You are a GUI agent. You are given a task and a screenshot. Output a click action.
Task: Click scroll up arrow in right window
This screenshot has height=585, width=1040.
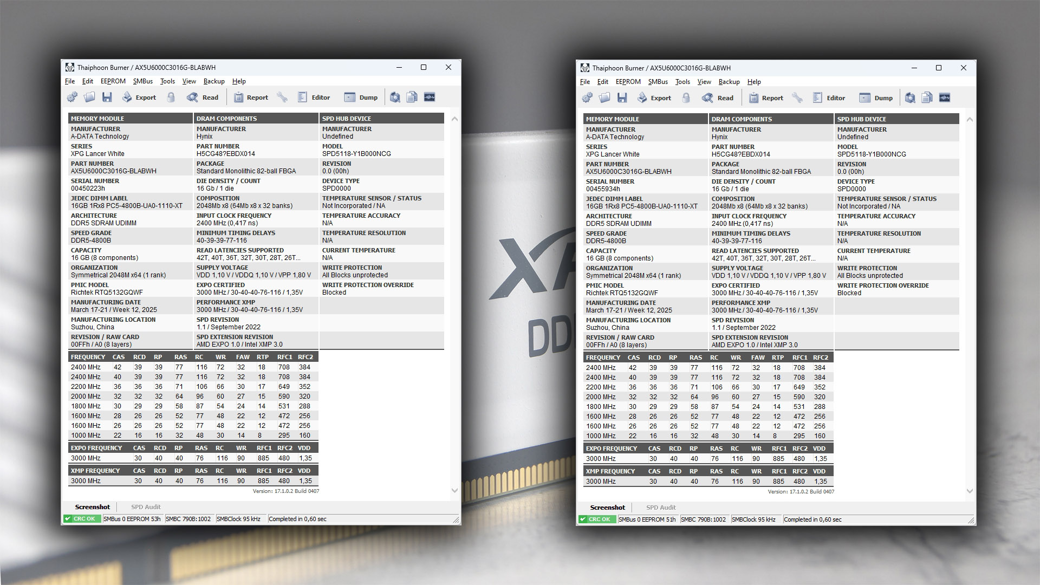pos(970,120)
